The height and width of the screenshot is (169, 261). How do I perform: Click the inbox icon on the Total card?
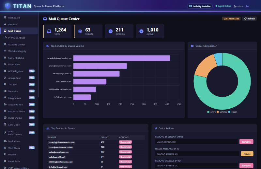[49, 31]
